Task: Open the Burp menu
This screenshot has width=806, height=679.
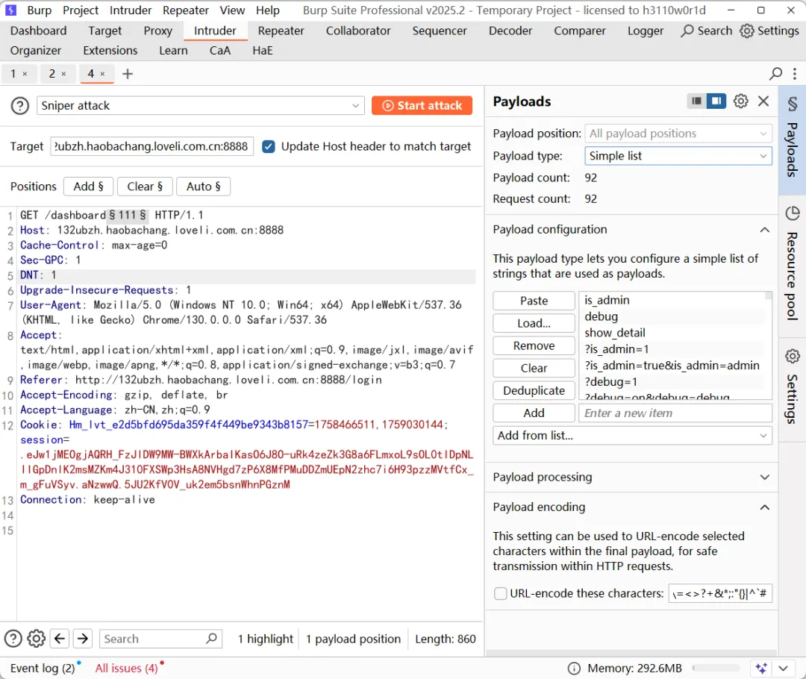Action: click(39, 10)
